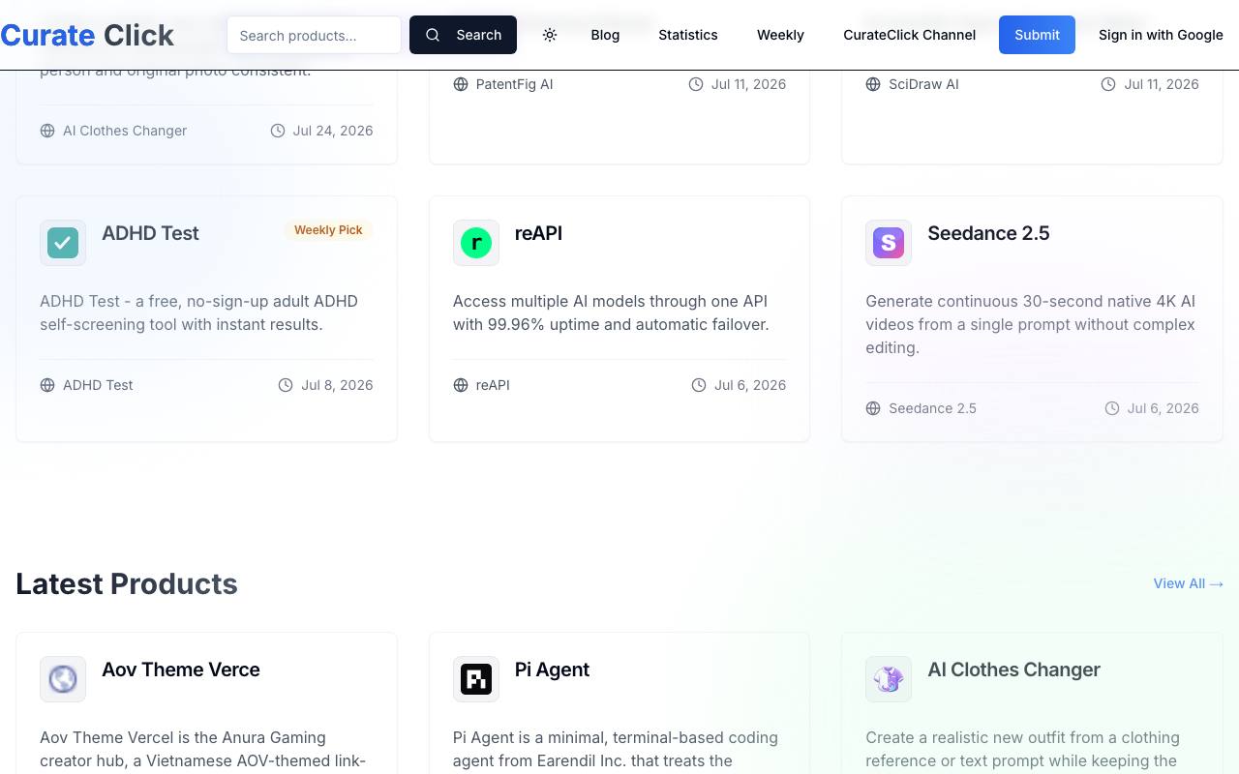Click globe icon beside reAPI link
Image resolution: width=1239 pixels, height=774 pixels.
(461, 385)
